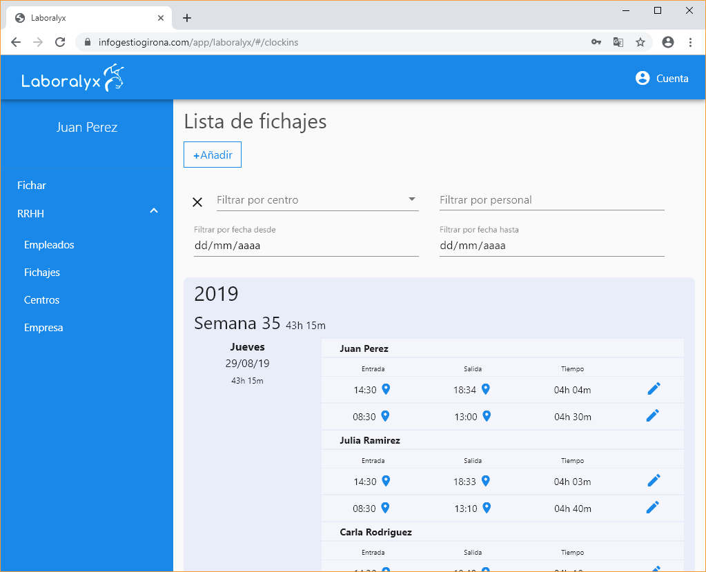The image size is (706, 572).
Task: Select Fichajes in the sidebar
Action: pyautogui.click(x=42, y=273)
